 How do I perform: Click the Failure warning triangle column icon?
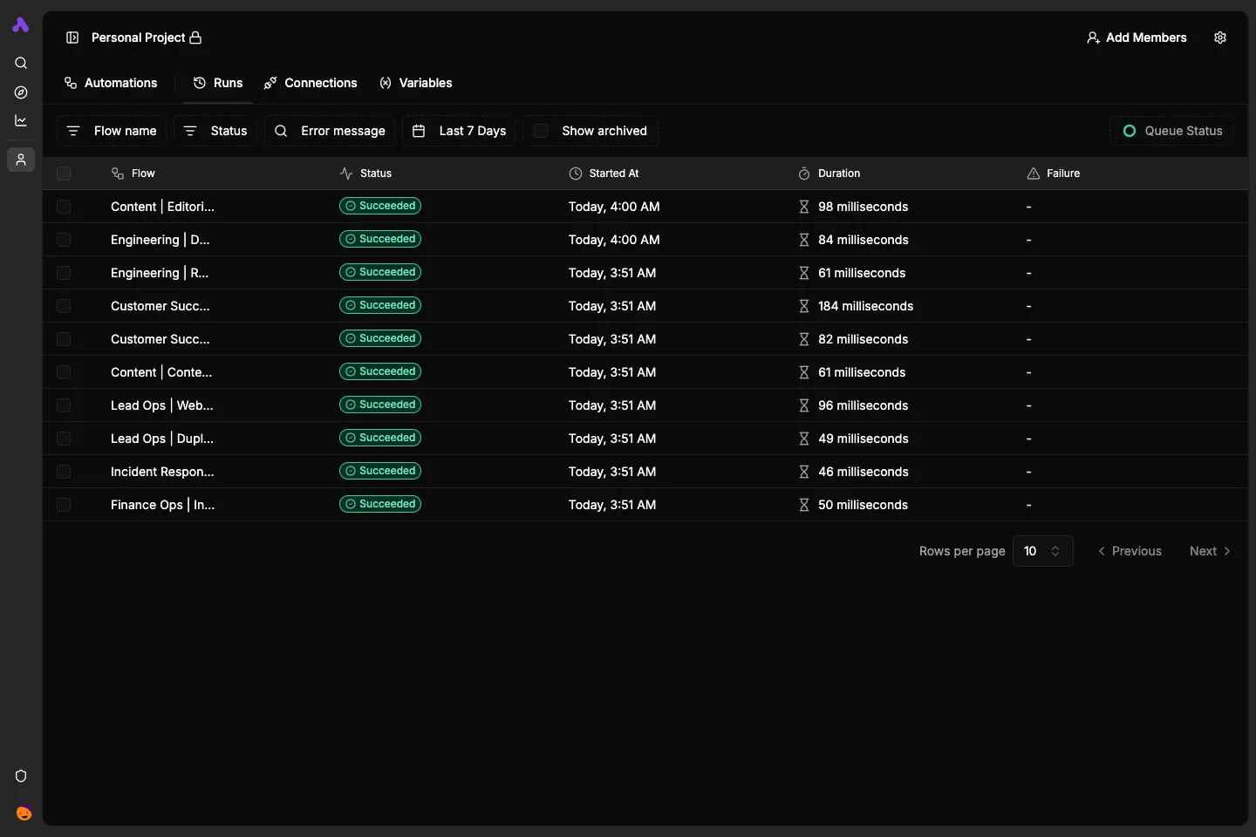tap(1034, 174)
